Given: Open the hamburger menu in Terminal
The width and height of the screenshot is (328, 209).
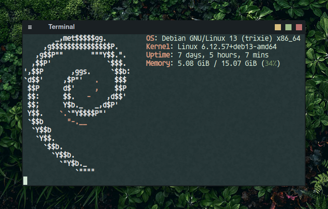Looking at the screenshot, I should pyautogui.click(x=30, y=27).
